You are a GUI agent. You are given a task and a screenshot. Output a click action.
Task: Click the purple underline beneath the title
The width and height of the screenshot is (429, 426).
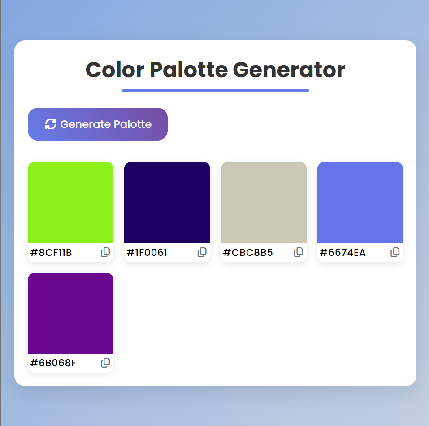[x=215, y=91]
